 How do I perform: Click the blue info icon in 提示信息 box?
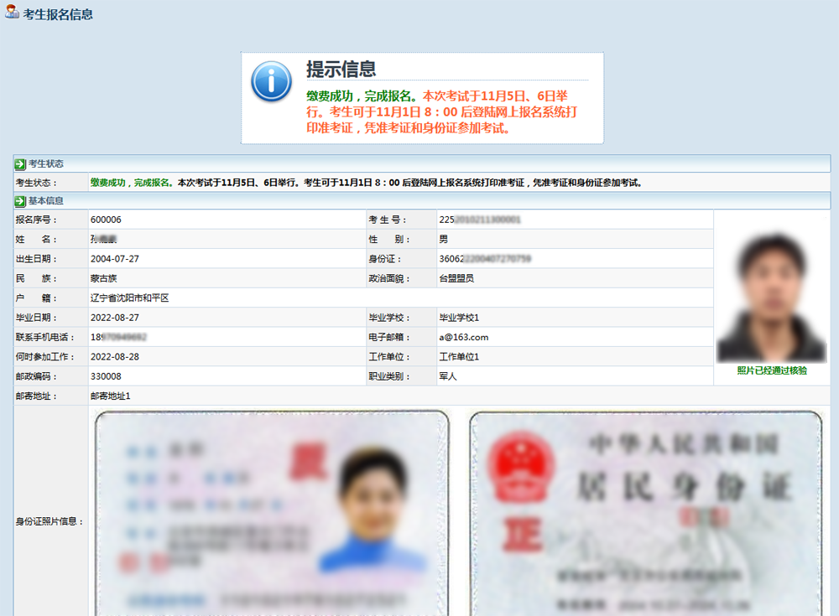(x=272, y=81)
